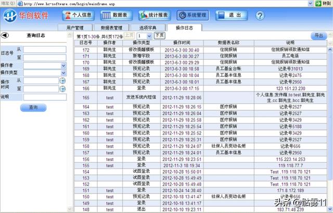333x213 pixels.
Task: Click timestamp 2012-11-3 18:19:34
Action: (x=182, y=166)
